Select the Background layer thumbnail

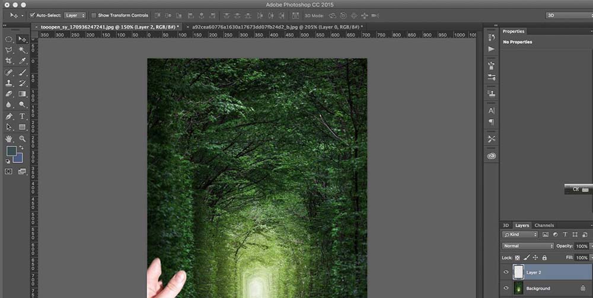519,289
